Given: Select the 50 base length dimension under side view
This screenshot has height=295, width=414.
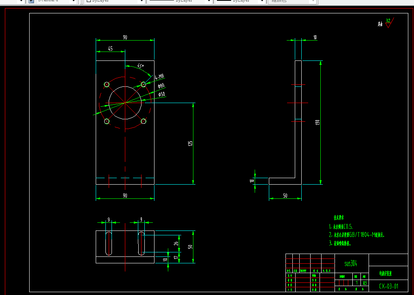Looking at the screenshot, I should (285, 196).
